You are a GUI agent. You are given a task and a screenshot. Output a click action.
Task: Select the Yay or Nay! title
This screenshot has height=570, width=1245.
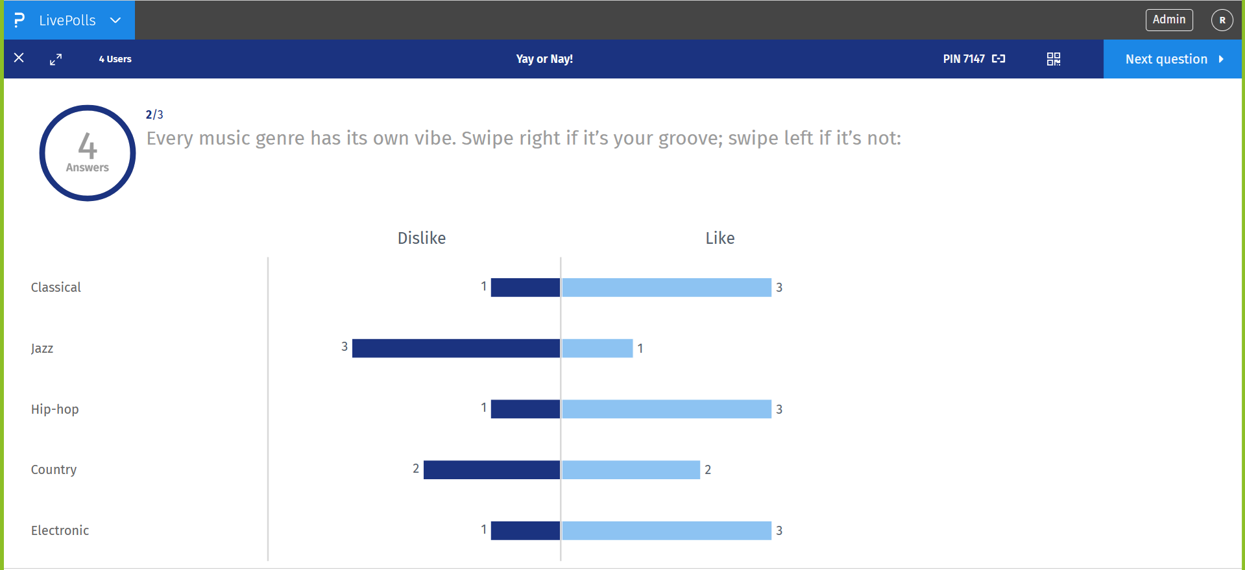(544, 58)
